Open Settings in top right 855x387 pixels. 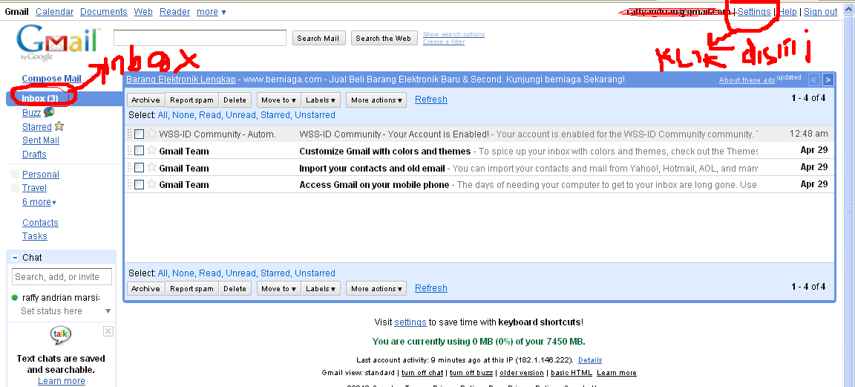[754, 11]
